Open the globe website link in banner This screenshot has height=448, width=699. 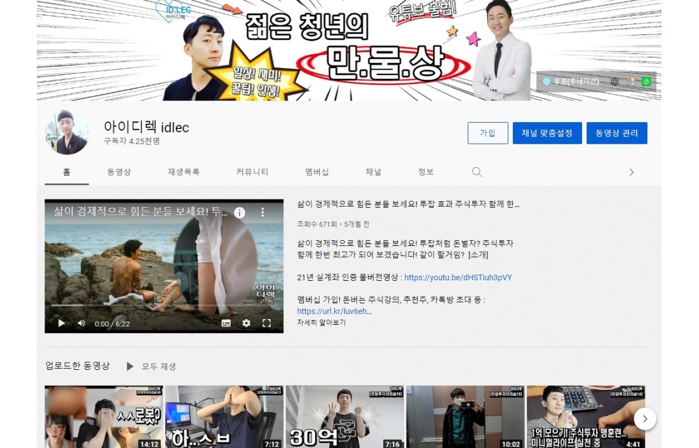tap(614, 81)
